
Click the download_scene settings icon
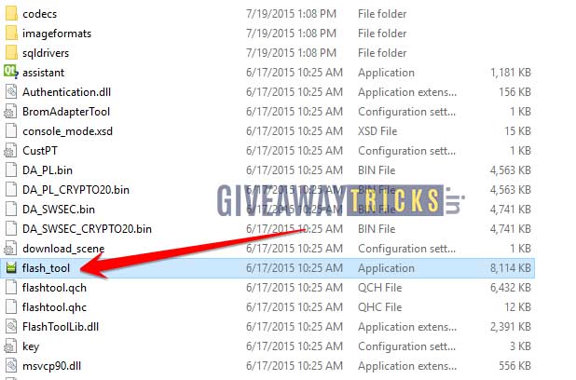(10, 249)
